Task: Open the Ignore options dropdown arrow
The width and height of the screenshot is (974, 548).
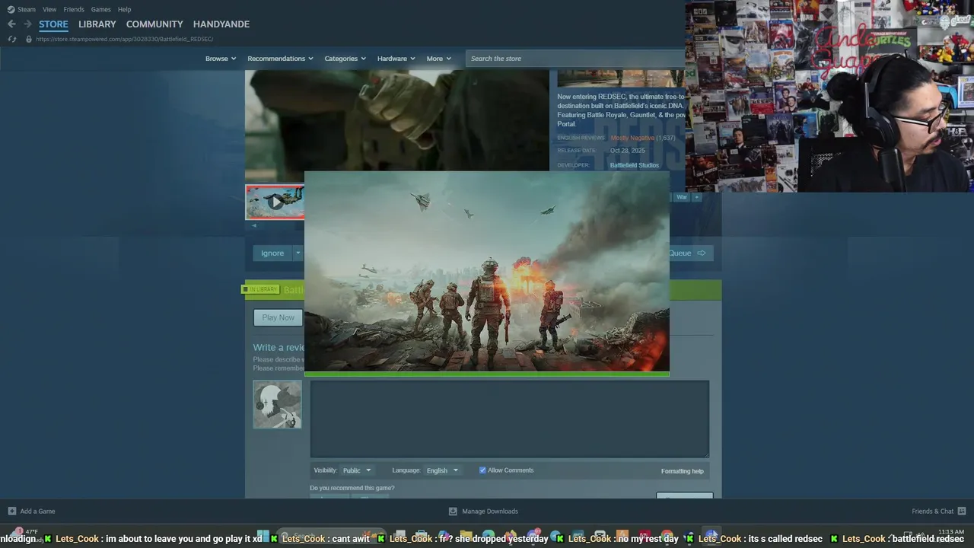Action: (x=298, y=253)
